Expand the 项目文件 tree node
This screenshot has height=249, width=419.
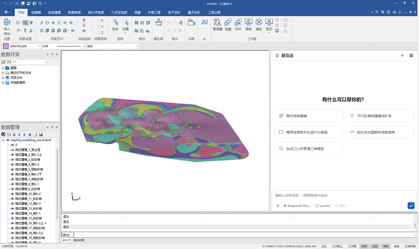(x=3, y=78)
